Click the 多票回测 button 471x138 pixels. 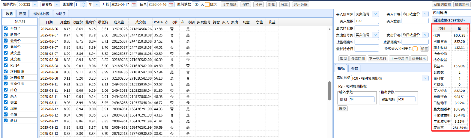(358, 58)
